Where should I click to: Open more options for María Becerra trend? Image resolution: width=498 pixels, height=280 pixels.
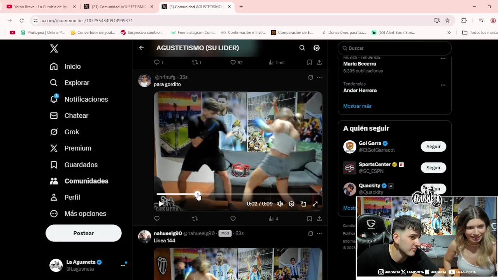pyautogui.click(x=443, y=58)
